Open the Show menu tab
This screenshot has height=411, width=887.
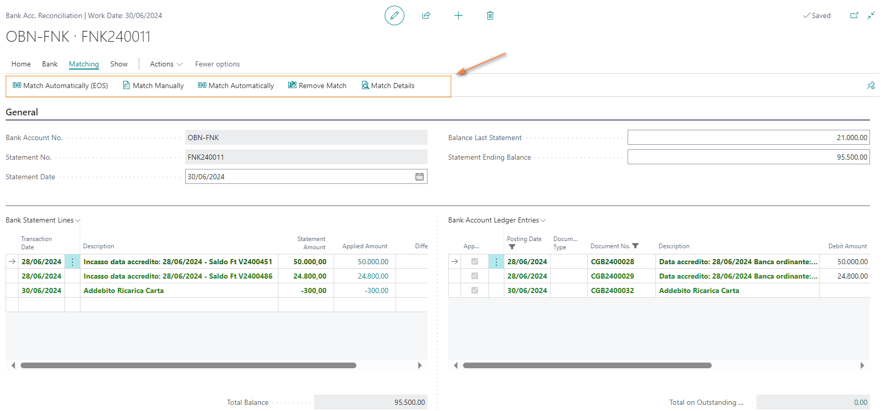tap(119, 64)
